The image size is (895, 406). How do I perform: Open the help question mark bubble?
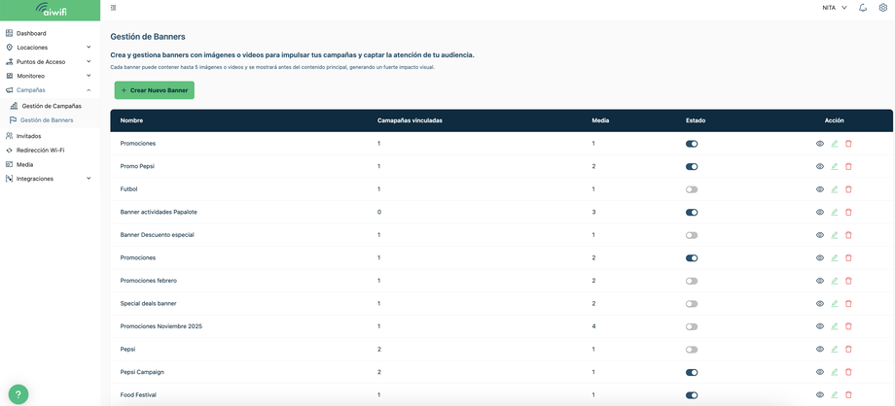point(18,394)
